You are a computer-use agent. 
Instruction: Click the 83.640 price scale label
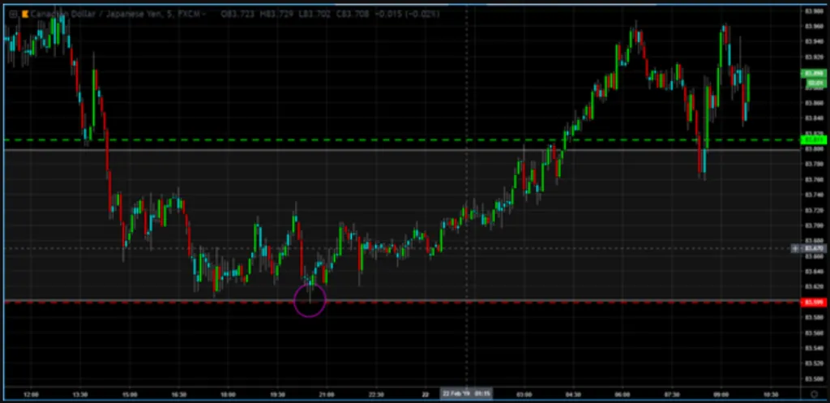click(814, 272)
